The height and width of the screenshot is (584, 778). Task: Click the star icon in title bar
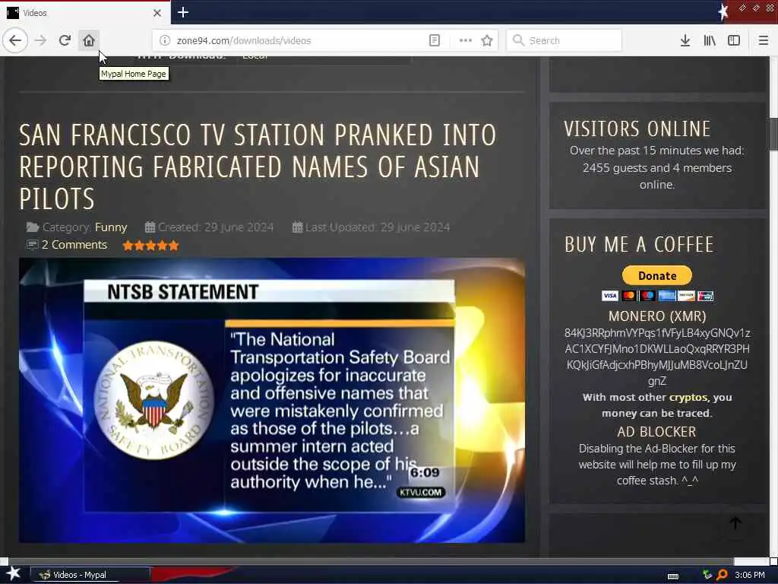(723, 12)
